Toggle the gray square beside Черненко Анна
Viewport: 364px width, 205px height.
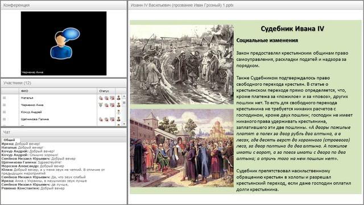click(4, 105)
